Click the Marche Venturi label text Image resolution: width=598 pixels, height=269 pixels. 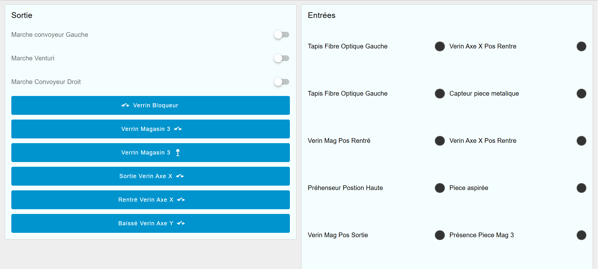(33, 58)
